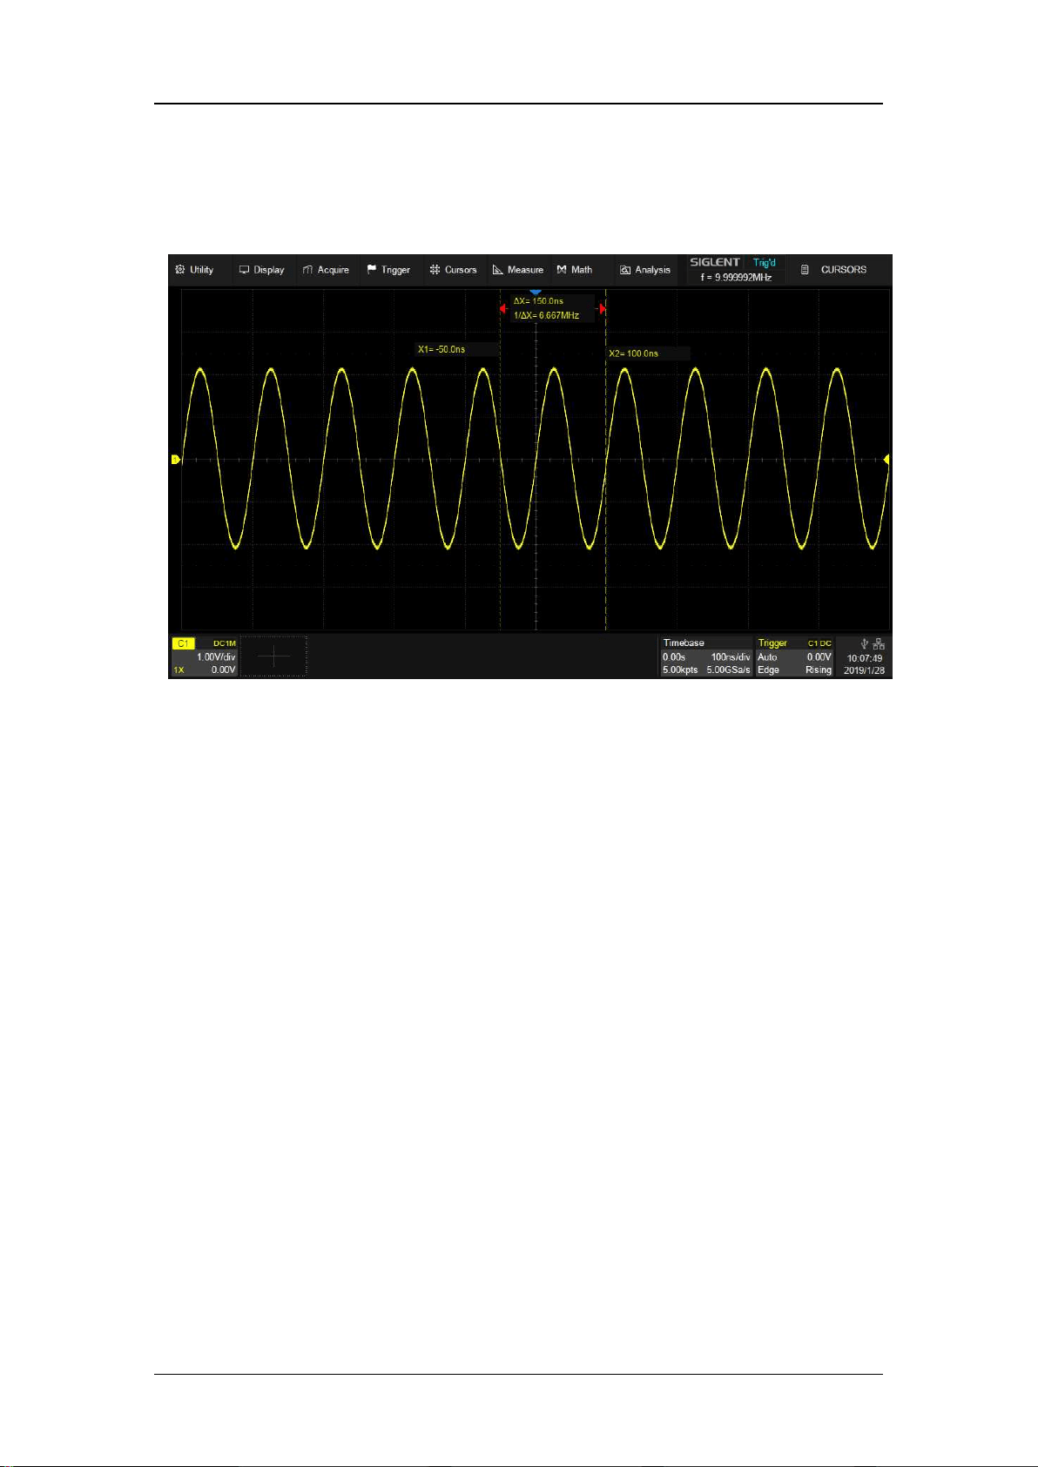Click the Trig'd status indicator
Image resolution: width=1038 pixels, height=1467 pixels.
click(x=764, y=262)
